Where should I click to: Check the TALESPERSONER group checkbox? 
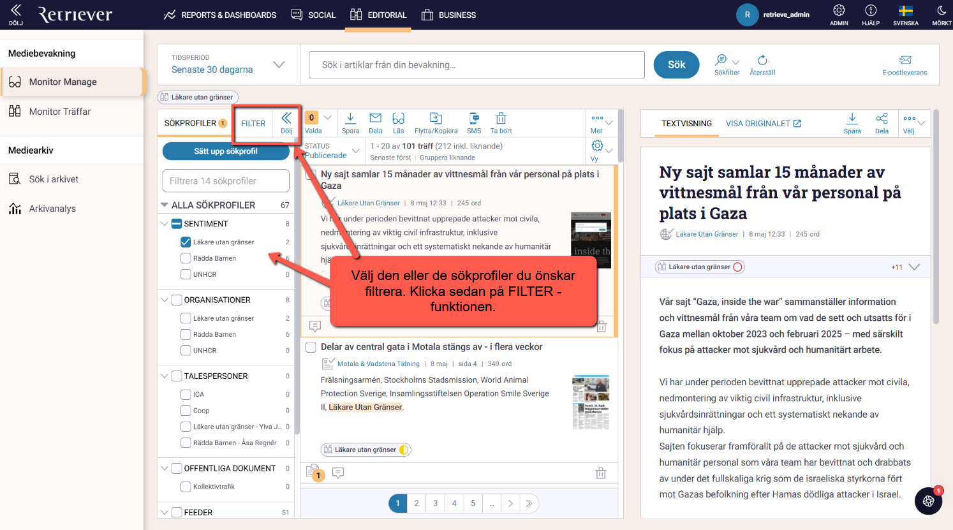tap(177, 376)
